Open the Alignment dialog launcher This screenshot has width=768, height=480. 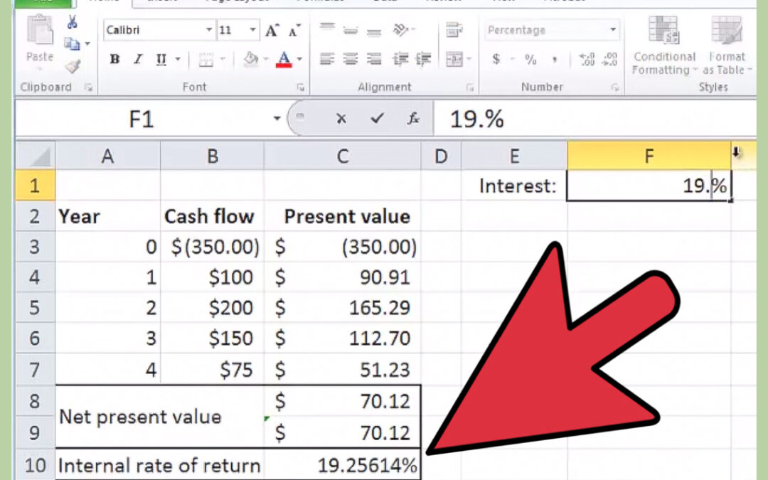tap(470, 87)
